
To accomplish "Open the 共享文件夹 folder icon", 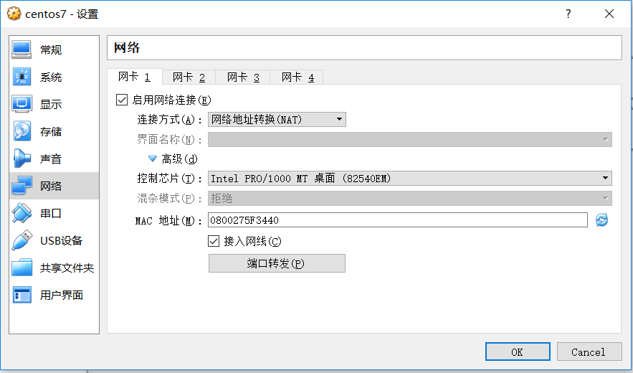I will (22, 268).
